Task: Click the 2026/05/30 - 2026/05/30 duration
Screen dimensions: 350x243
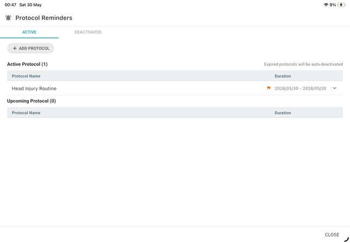Action: click(300, 89)
